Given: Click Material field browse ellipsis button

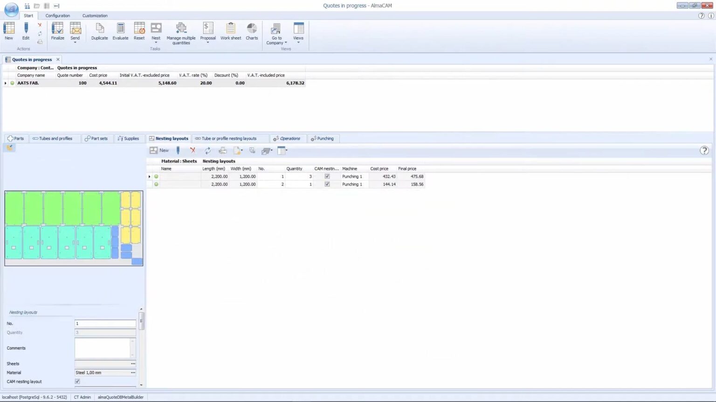Looking at the screenshot, I should click(x=133, y=373).
